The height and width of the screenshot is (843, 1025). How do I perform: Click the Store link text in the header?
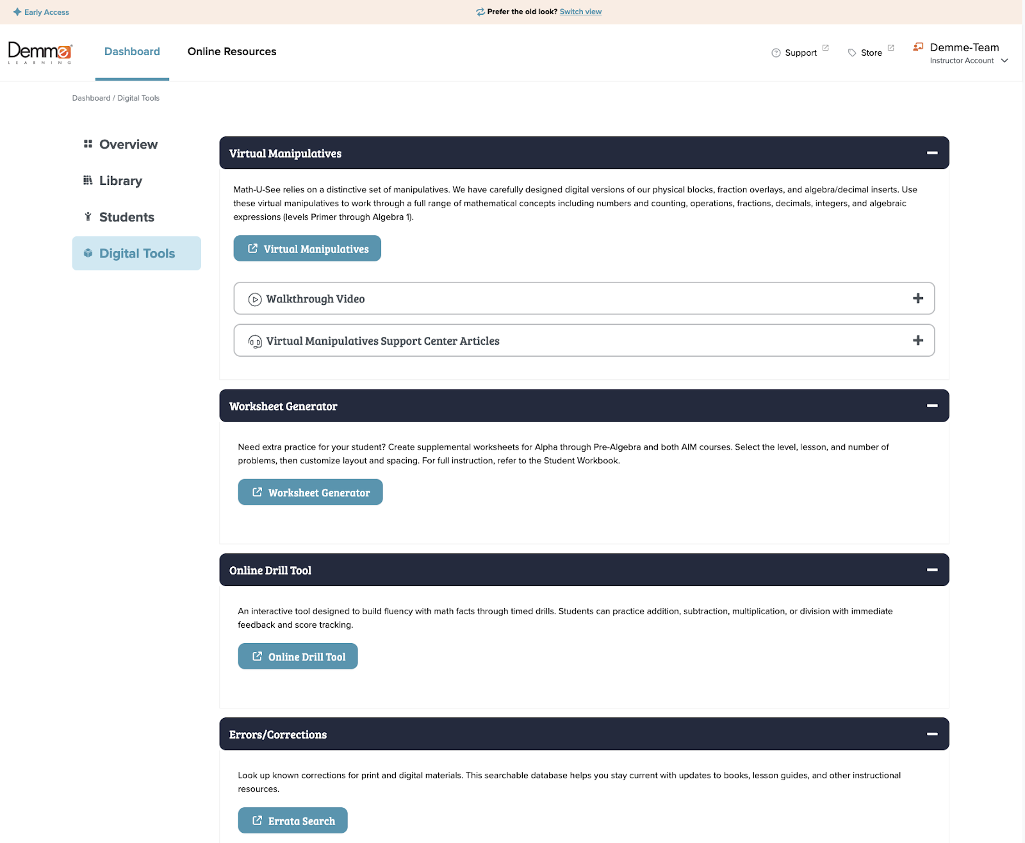coord(871,53)
